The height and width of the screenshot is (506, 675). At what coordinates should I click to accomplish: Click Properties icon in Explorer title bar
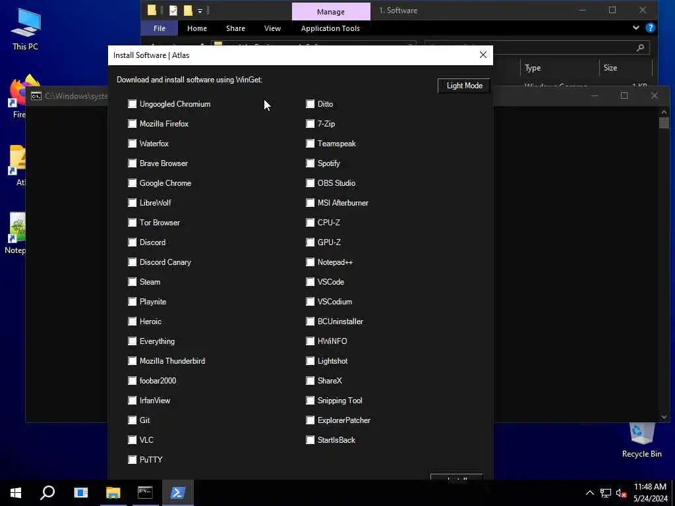173,11
